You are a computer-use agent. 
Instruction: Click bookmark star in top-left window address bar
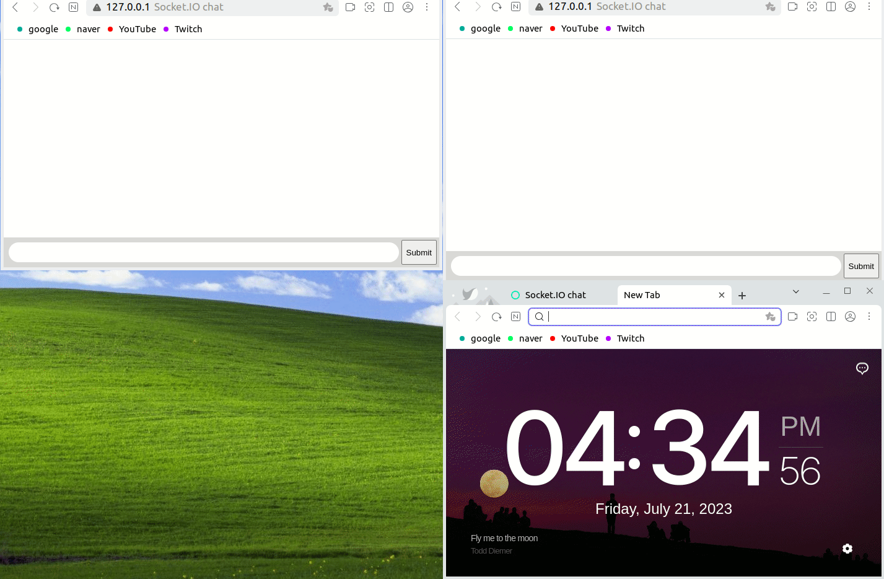click(328, 7)
